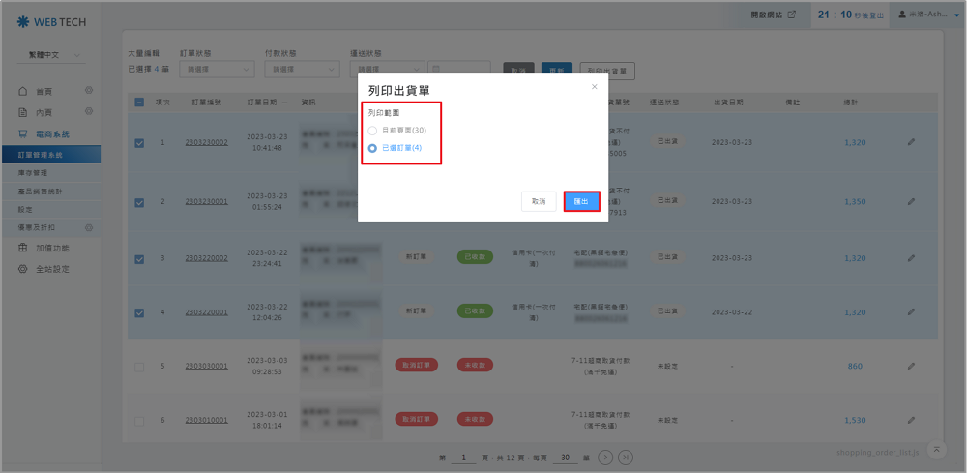Screen dimensions: 967x473
Task: Click the edit pencil for order 2303030001
Action: coord(910,366)
